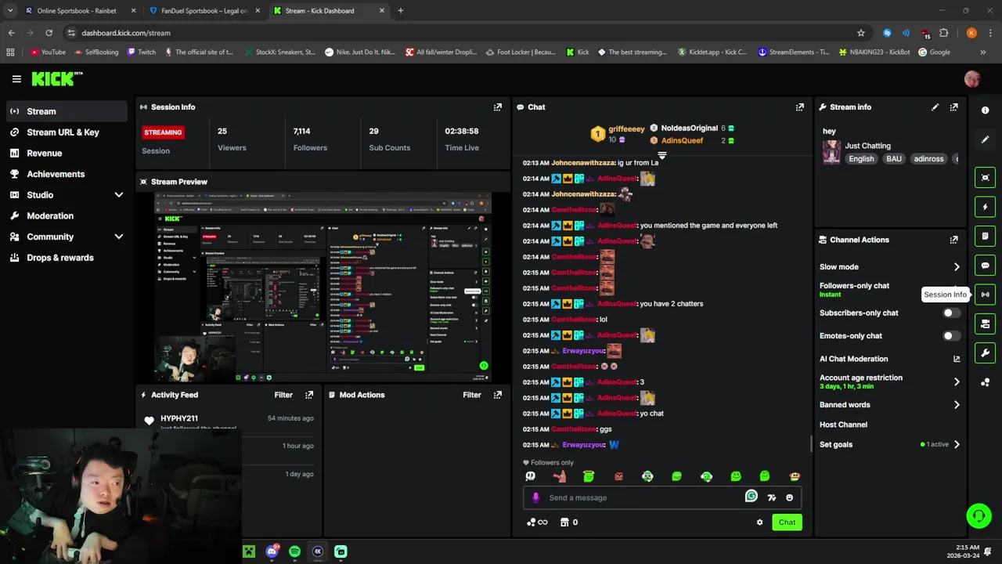Image resolution: width=1002 pixels, height=564 pixels.
Task: Click the AI Chat Moderation external link icon
Action: (x=957, y=359)
